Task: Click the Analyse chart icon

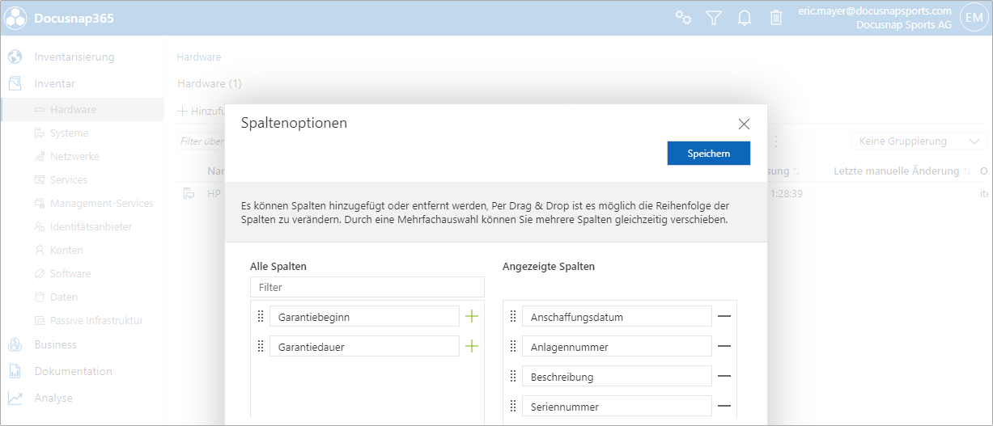Action: click(15, 399)
